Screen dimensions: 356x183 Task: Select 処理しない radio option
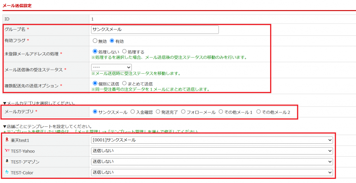95,51
